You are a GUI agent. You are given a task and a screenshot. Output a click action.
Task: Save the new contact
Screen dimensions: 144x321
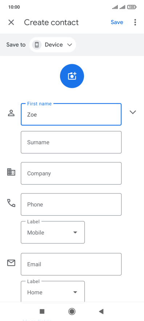pos(117,22)
